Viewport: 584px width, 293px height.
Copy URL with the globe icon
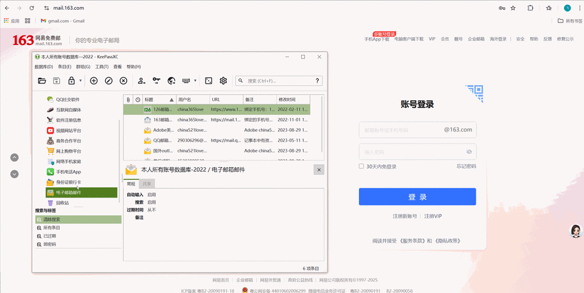point(172,80)
